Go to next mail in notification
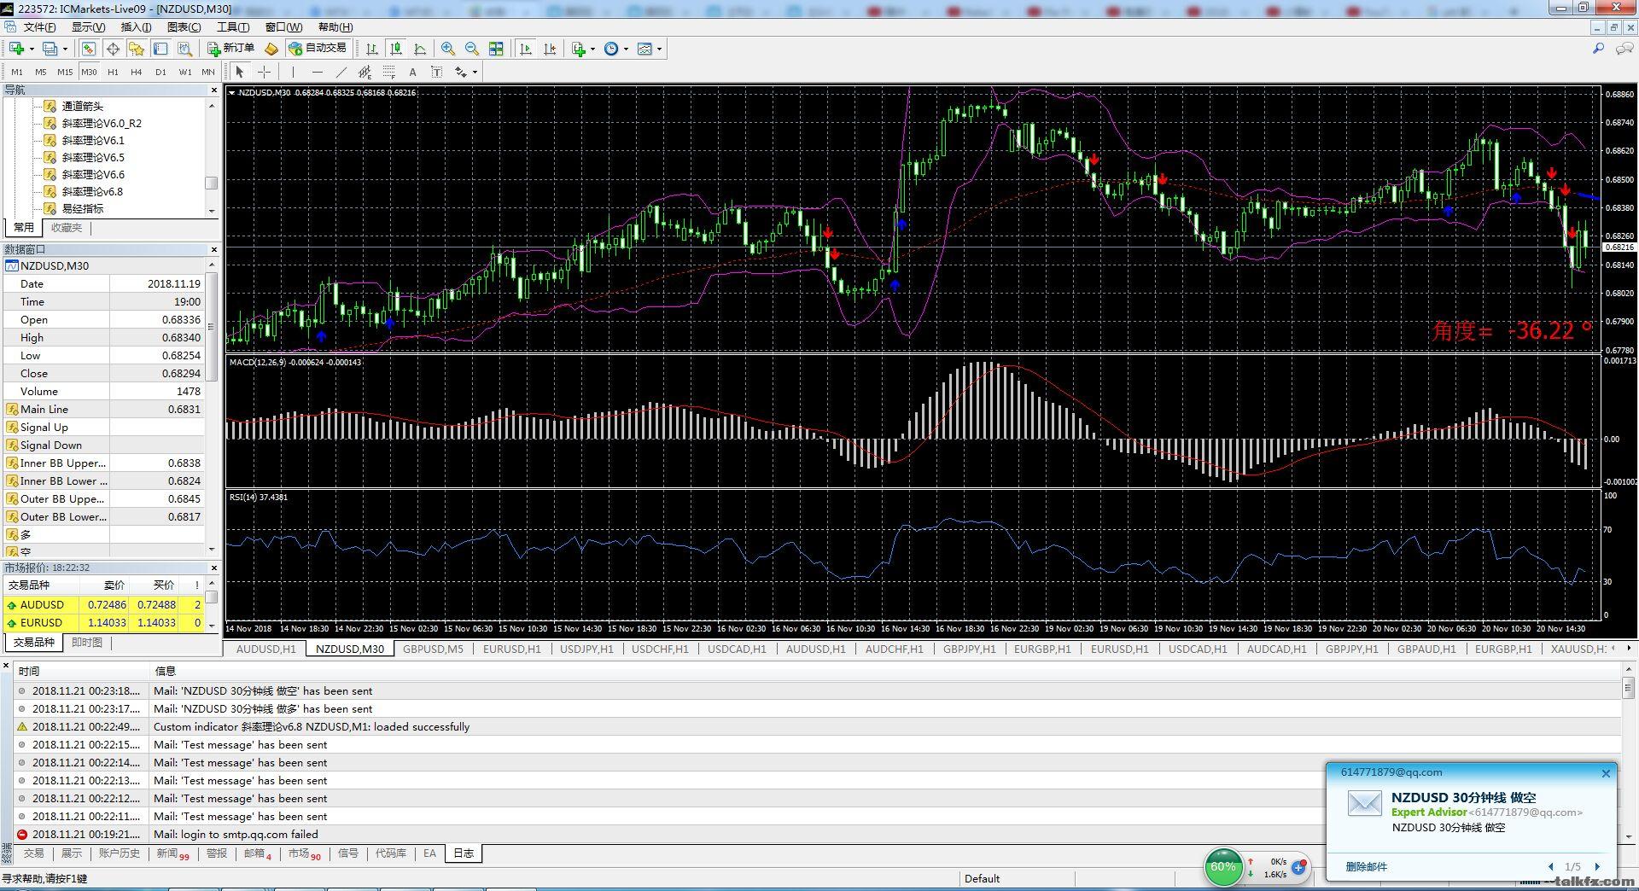 click(1597, 866)
